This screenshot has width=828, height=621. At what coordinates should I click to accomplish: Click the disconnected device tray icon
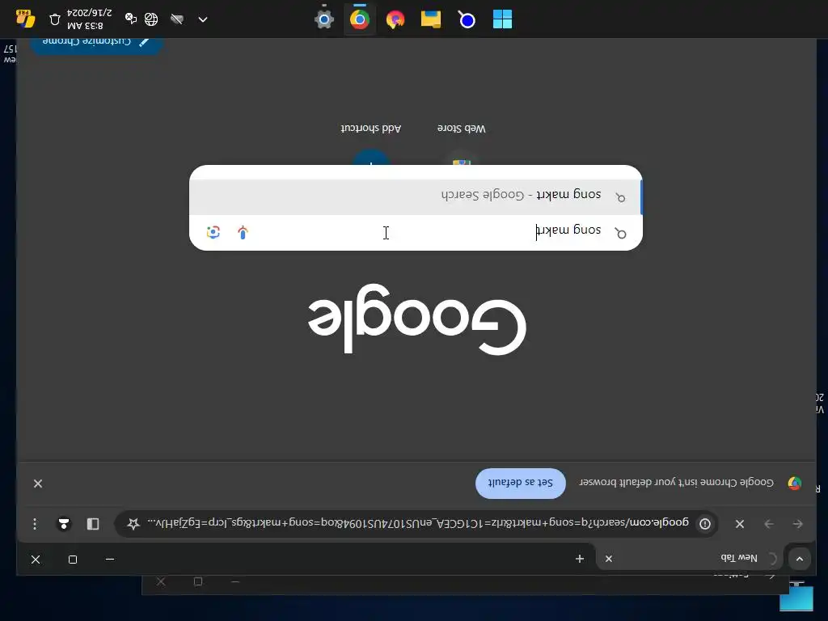tap(130, 19)
